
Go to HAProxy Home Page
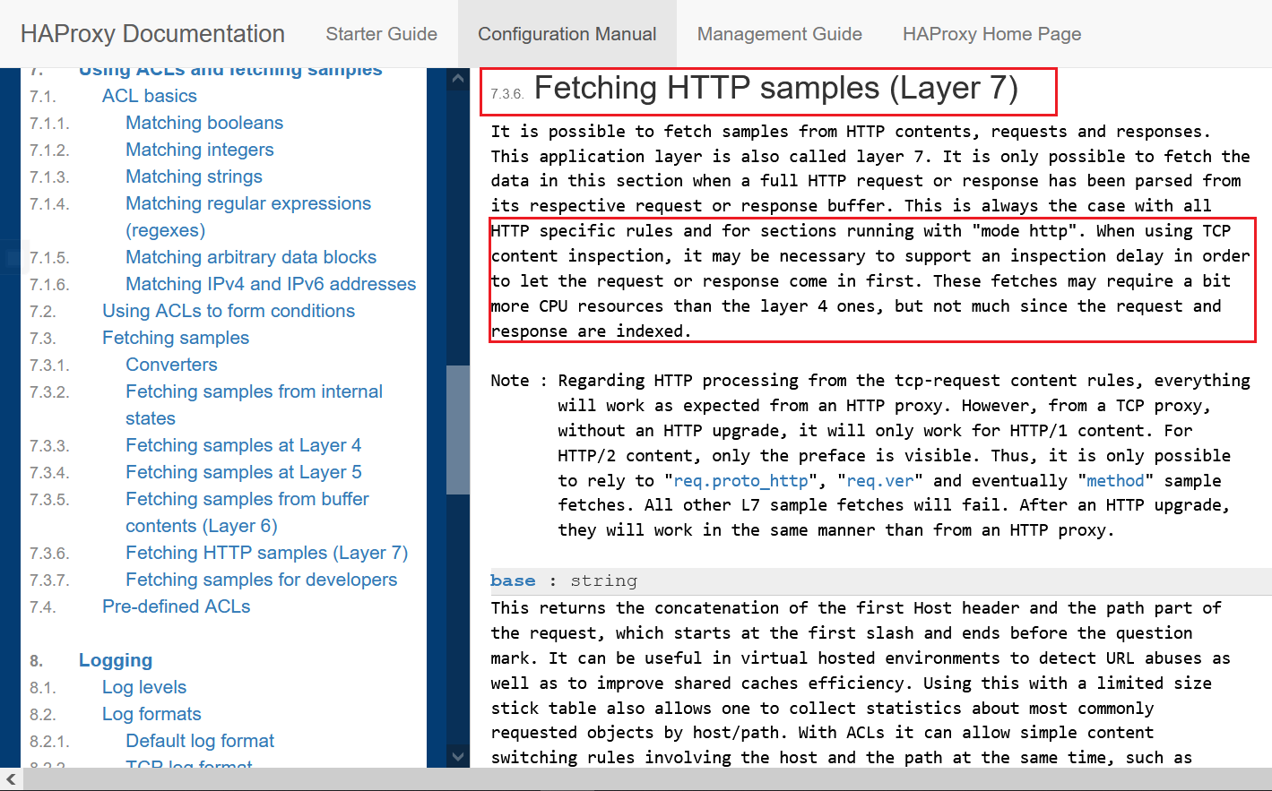click(x=991, y=34)
